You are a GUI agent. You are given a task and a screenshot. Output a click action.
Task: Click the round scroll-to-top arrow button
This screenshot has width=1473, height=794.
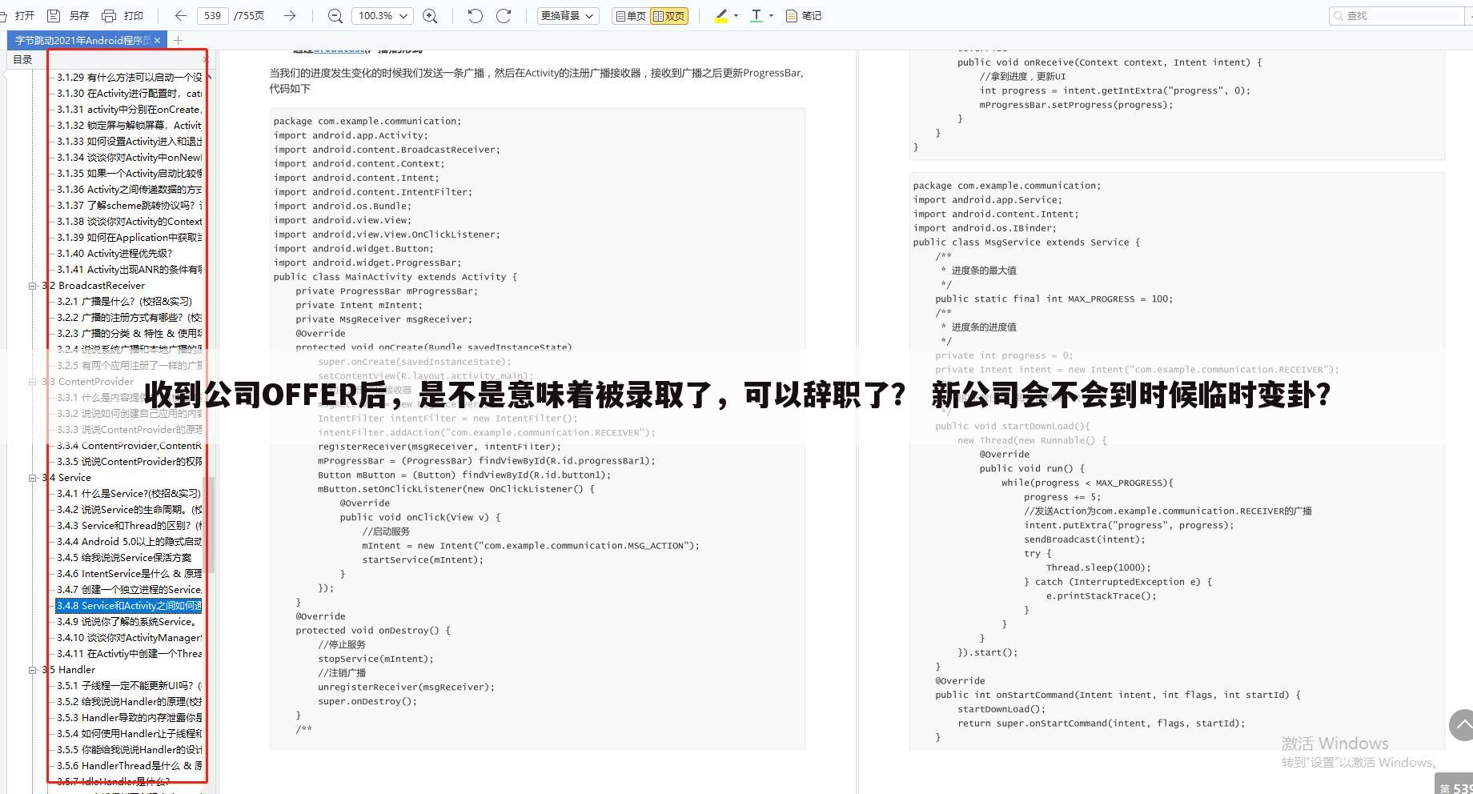pos(1462,725)
